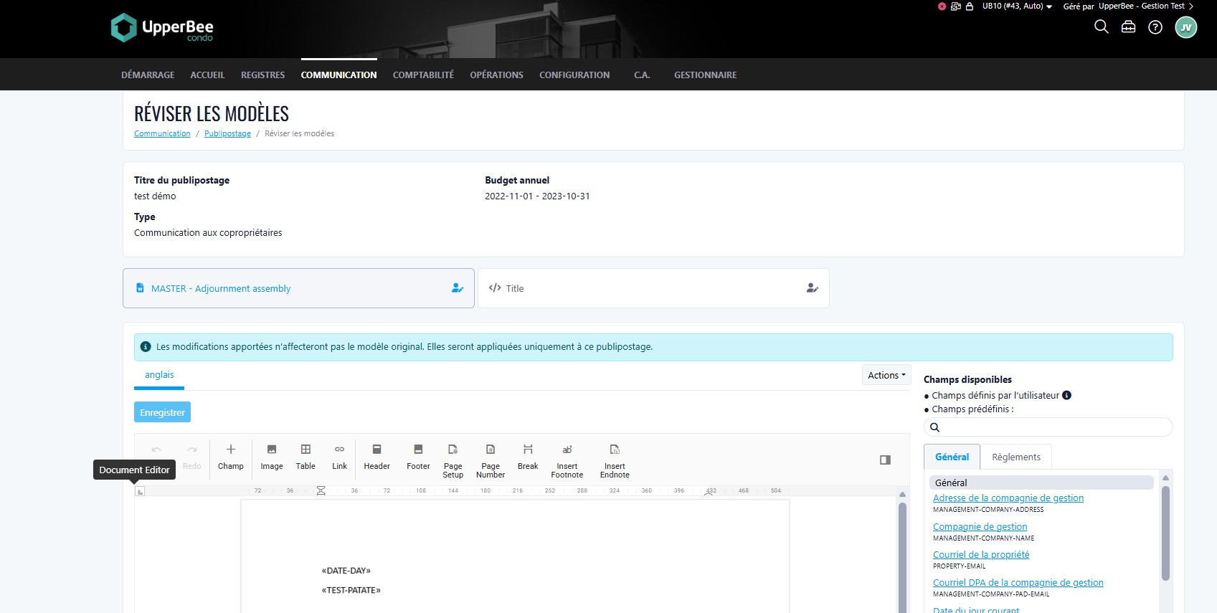This screenshot has width=1217, height=613.
Task: Insert a Table via the toolbar
Action: 306,457
